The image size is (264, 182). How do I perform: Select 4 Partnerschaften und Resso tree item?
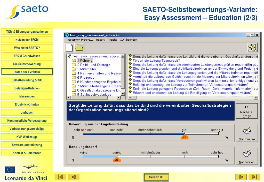click(x=99, y=73)
